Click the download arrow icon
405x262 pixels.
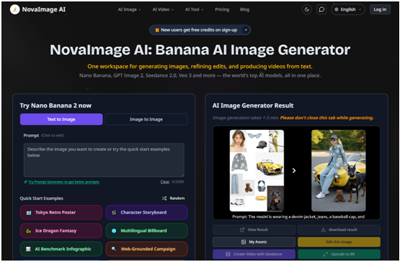point(323,230)
